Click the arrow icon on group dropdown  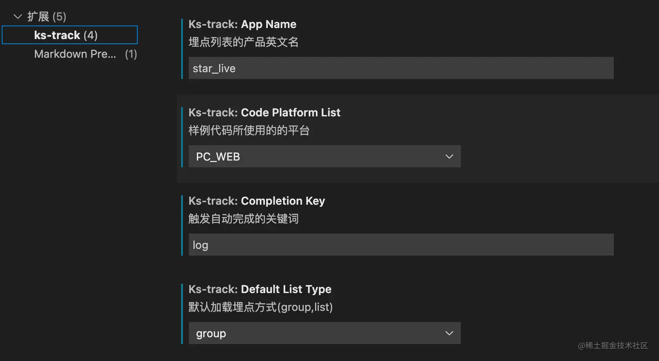click(x=449, y=333)
